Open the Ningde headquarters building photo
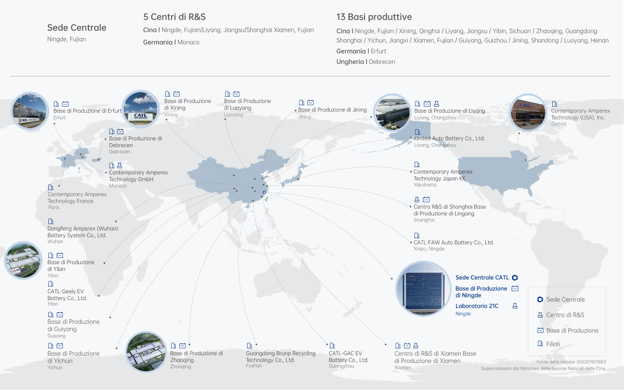The image size is (624, 390). 423,290
